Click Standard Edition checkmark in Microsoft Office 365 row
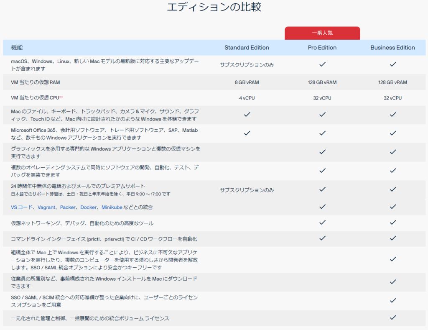Image resolution: width=428 pixels, height=330 pixels. [247, 133]
